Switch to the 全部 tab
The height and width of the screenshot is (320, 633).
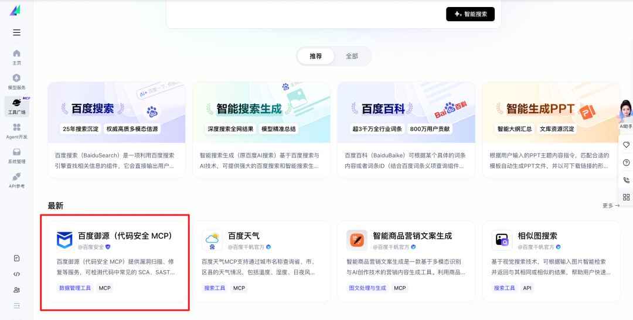(352, 56)
